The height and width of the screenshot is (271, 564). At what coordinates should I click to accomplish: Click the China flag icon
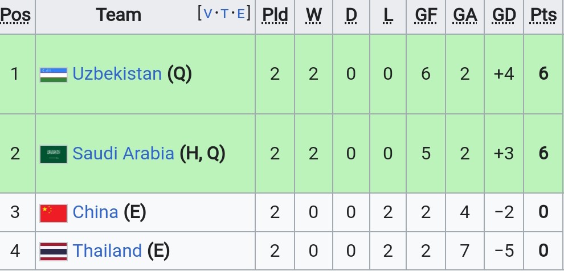point(53,213)
